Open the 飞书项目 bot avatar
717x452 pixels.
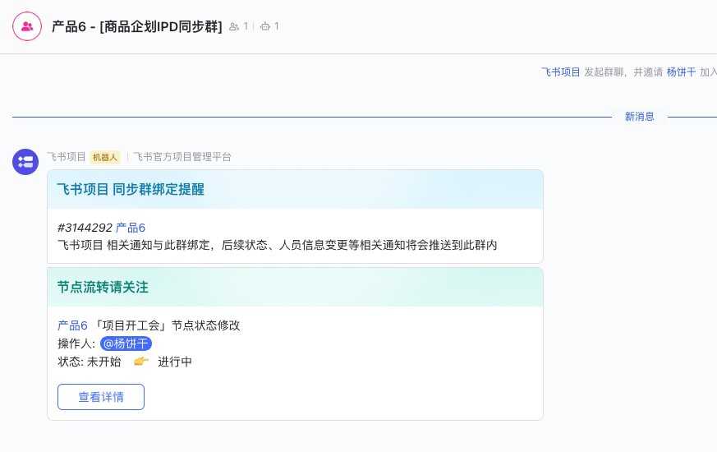[25, 162]
